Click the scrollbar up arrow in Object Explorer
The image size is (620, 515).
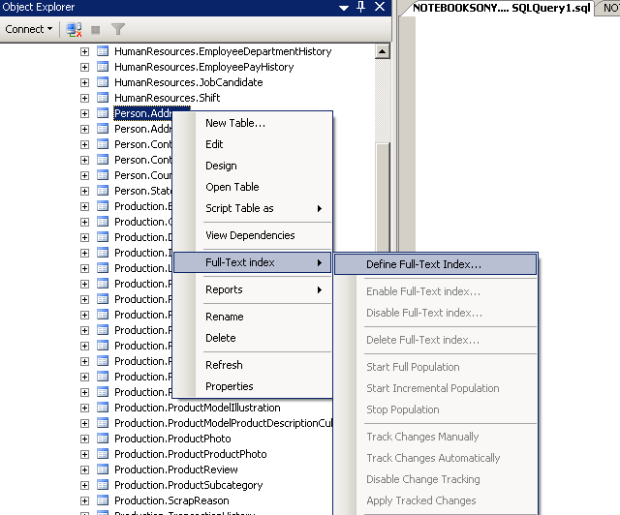383,51
